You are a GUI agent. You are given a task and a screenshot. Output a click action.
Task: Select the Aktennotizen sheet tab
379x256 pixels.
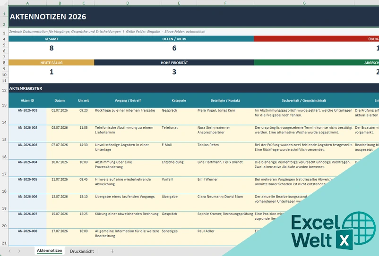(49, 251)
